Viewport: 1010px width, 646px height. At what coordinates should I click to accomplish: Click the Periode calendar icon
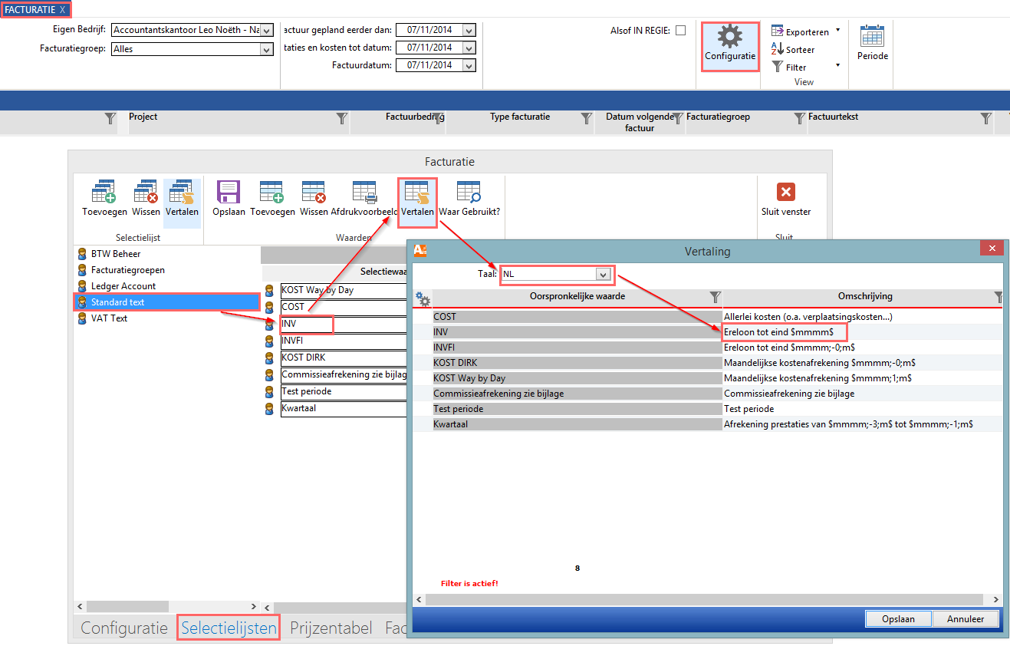point(872,38)
